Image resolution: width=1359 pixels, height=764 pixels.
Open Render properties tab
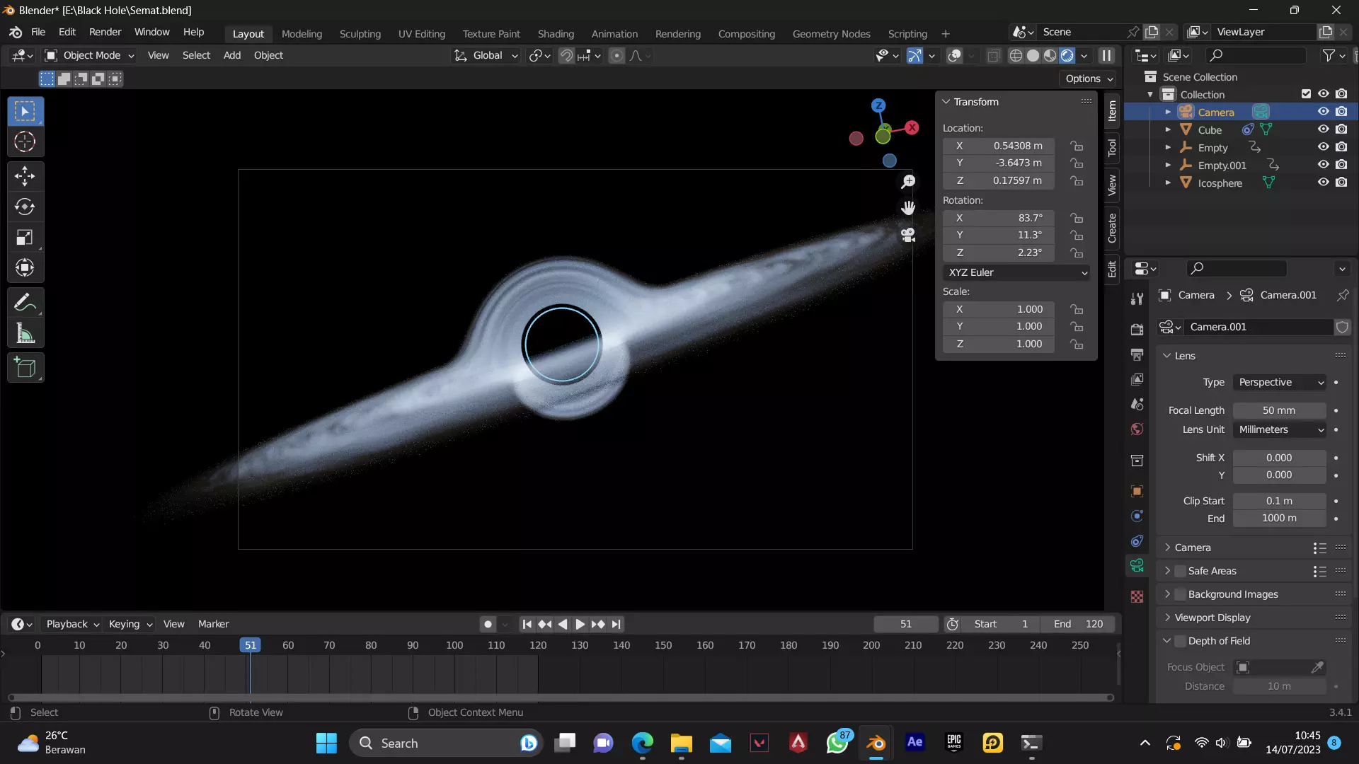[1137, 329]
